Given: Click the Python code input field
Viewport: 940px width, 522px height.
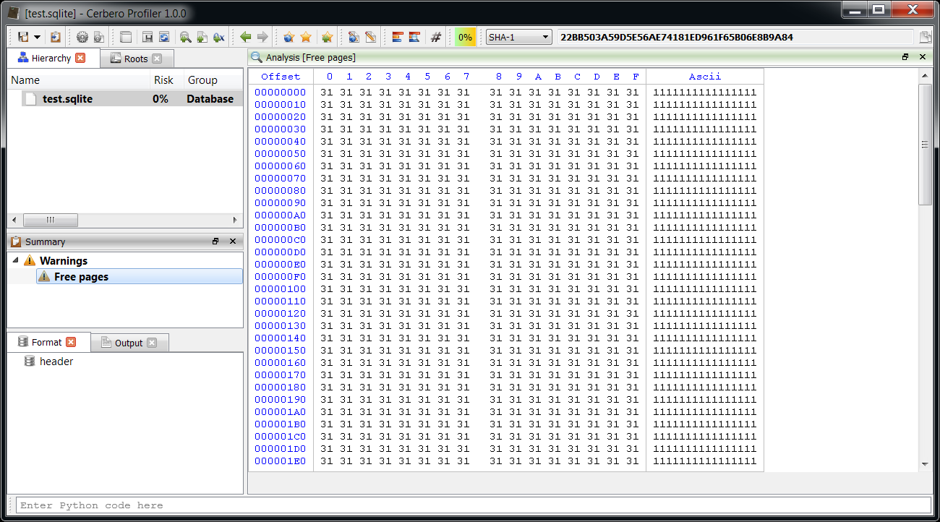Looking at the screenshot, I should 474,505.
